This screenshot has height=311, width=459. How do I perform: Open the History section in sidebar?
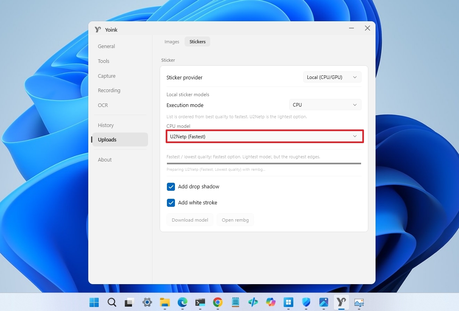click(106, 125)
